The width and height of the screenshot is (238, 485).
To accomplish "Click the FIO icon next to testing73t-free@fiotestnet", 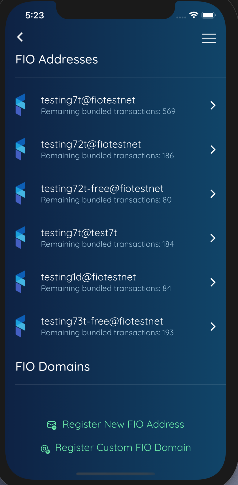I will click(20, 326).
